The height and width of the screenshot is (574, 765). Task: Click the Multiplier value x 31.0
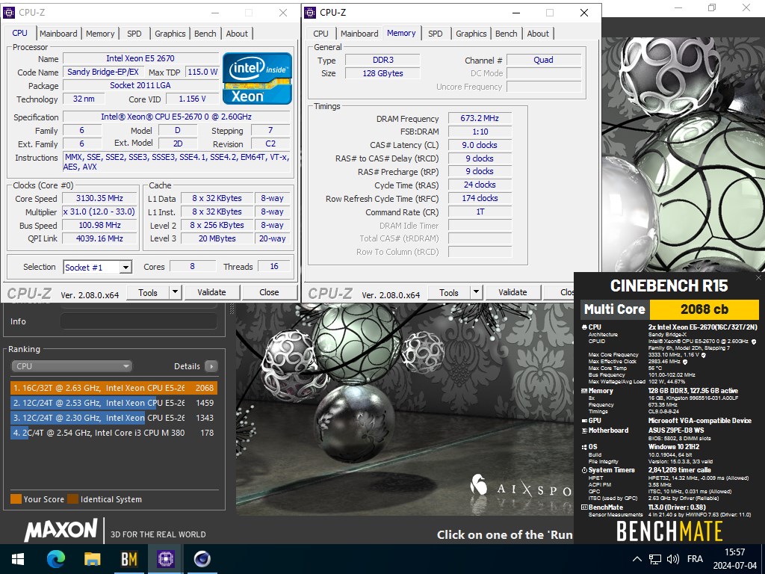99,212
